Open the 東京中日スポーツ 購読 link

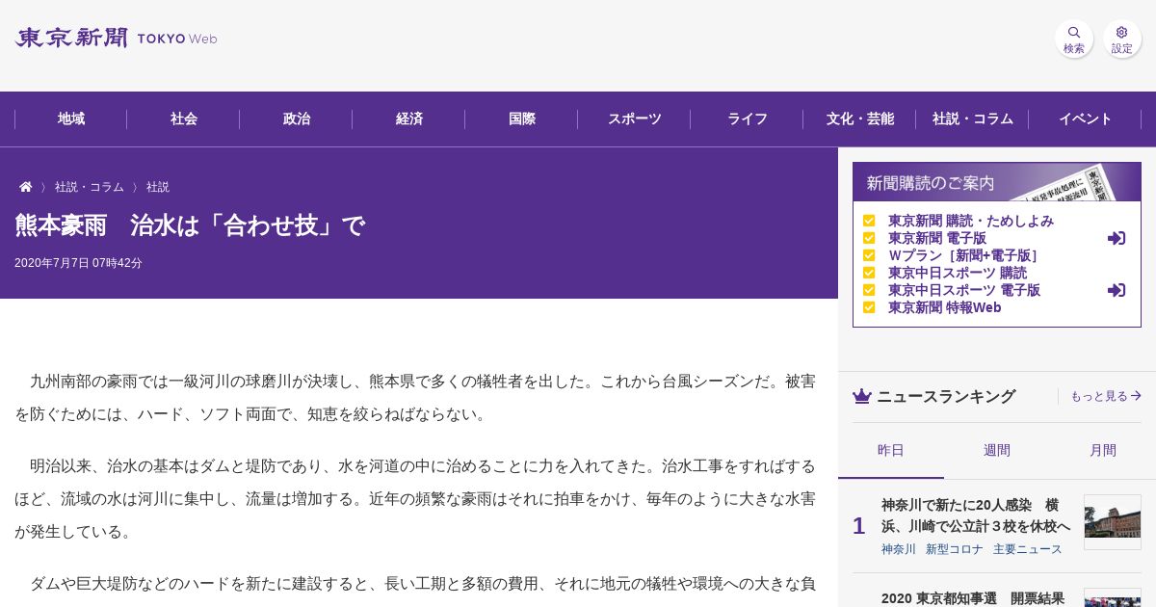pyautogui.click(x=958, y=273)
